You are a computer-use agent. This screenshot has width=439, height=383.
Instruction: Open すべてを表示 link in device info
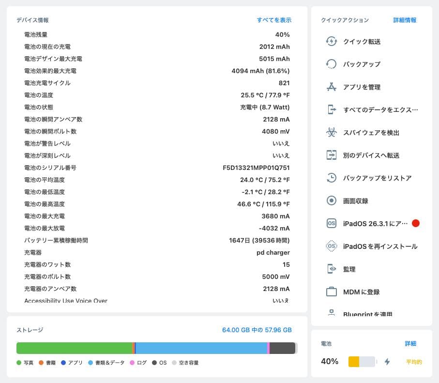(x=274, y=20)
